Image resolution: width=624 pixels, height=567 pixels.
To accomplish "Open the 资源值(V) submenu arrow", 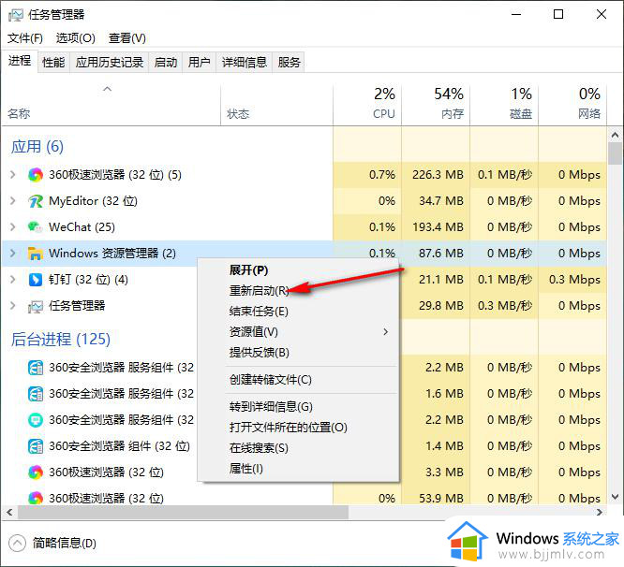I will point(385,332).
